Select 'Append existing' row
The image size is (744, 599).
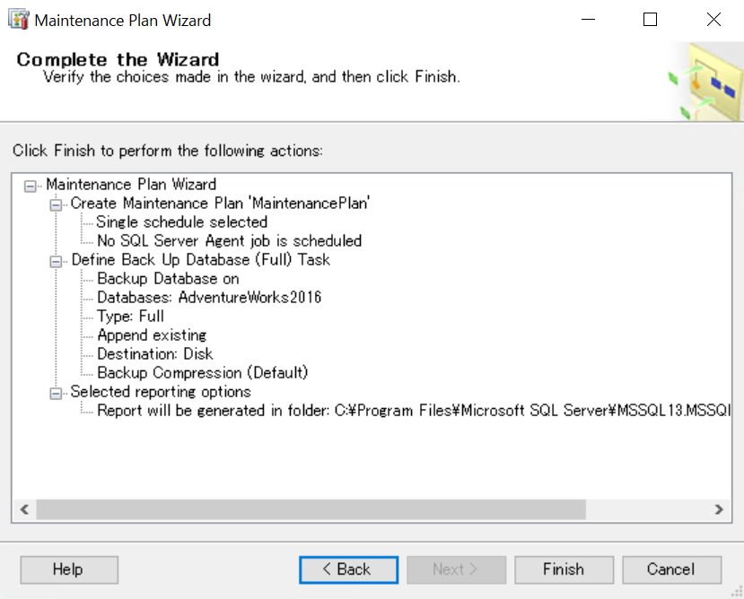pyautogui.click(x=152, y=335)
